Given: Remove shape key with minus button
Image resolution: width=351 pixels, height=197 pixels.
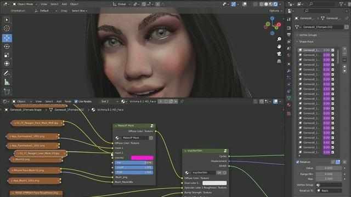Looking at the screenshot, I should point(344,54).
